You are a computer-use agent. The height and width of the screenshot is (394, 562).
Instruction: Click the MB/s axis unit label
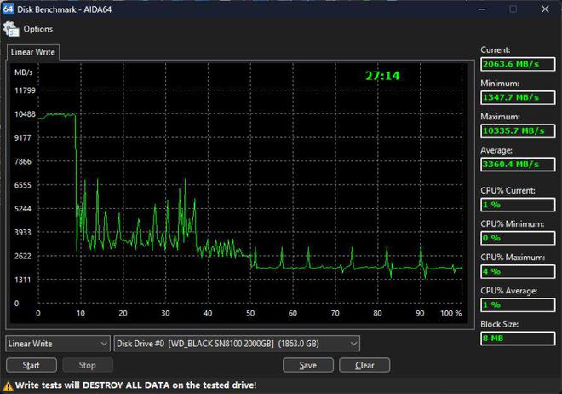click(x=23, y=72)
